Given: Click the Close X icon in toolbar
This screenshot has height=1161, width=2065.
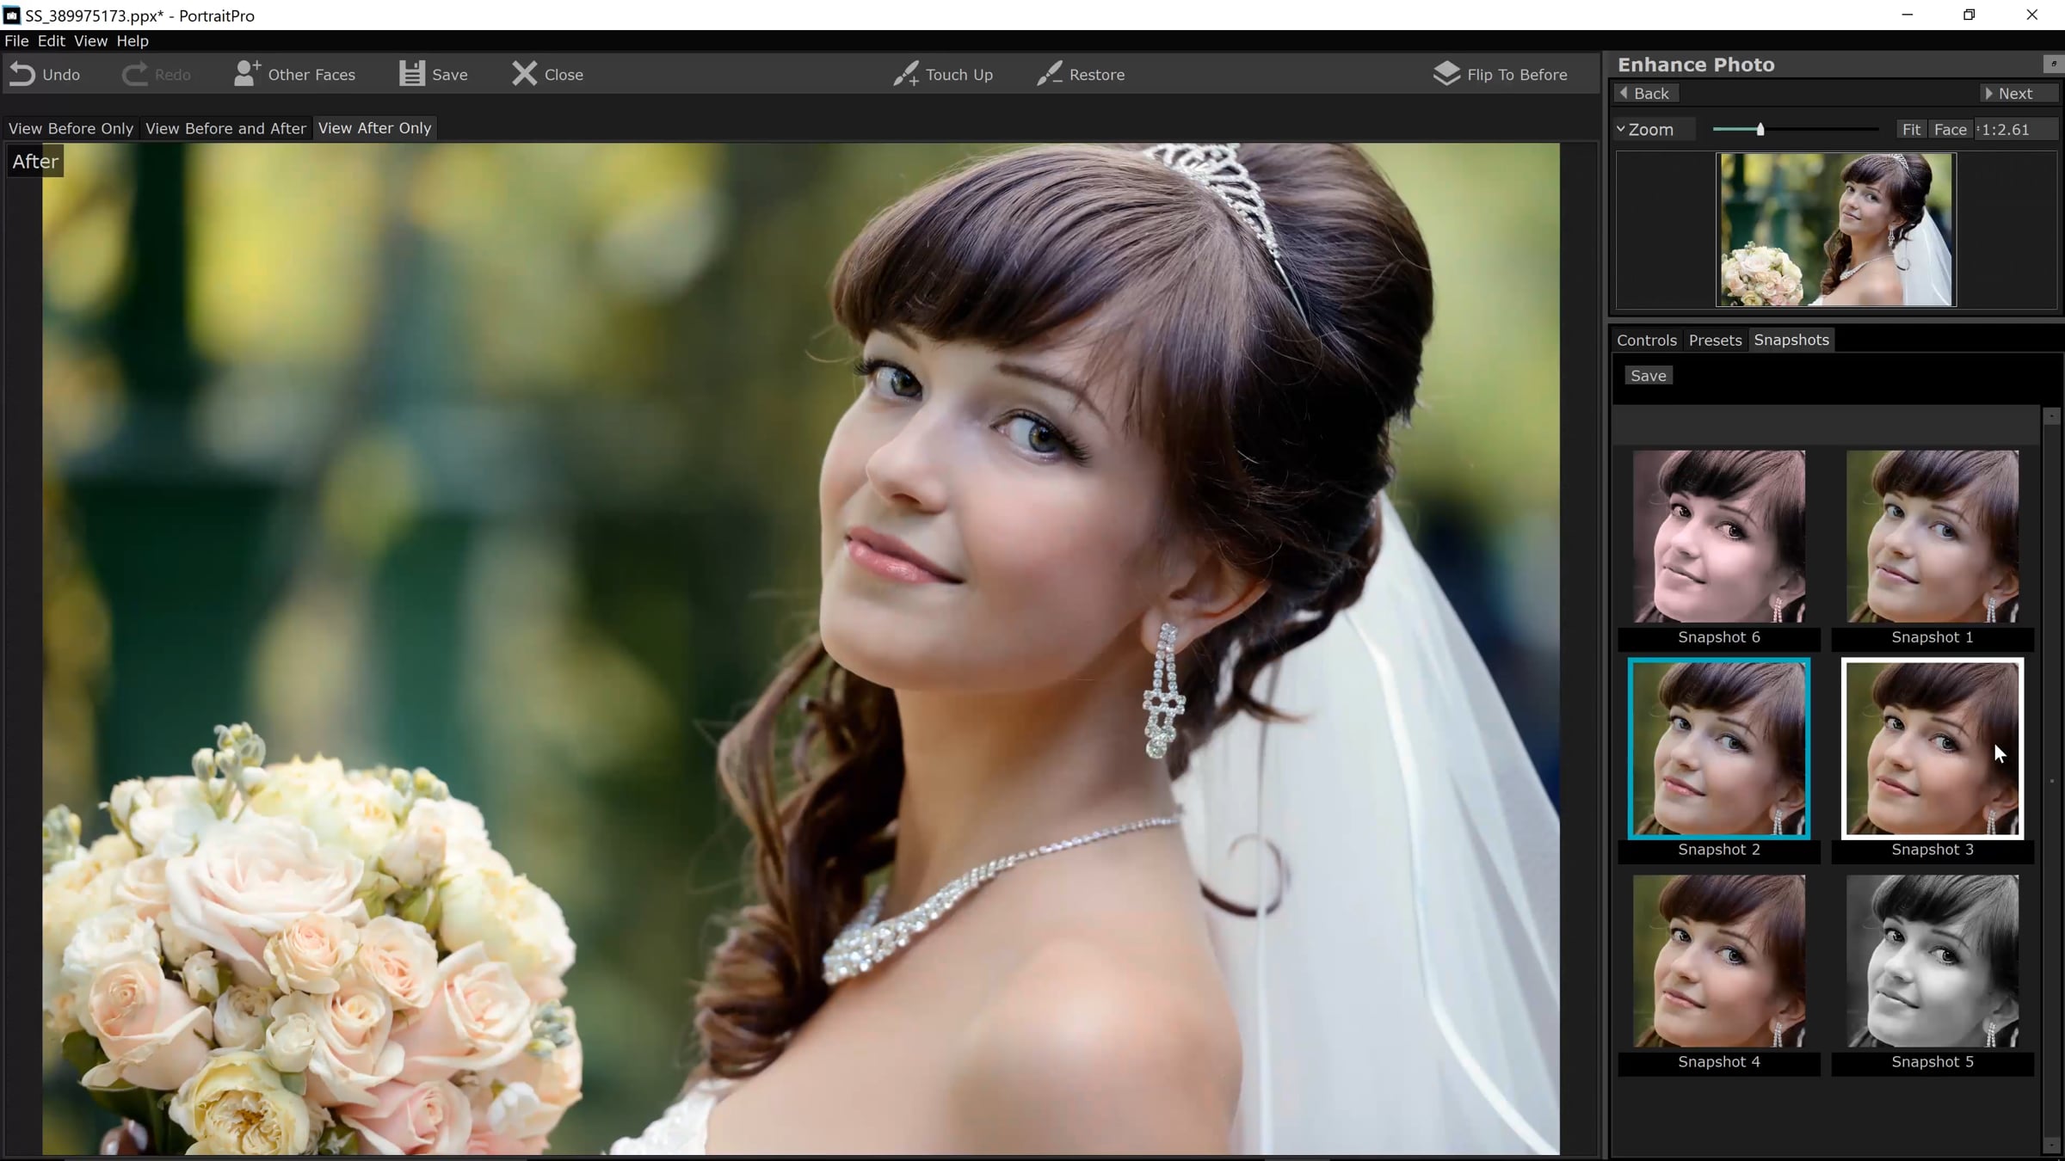Looking at the screenshot, I should 524,74.
